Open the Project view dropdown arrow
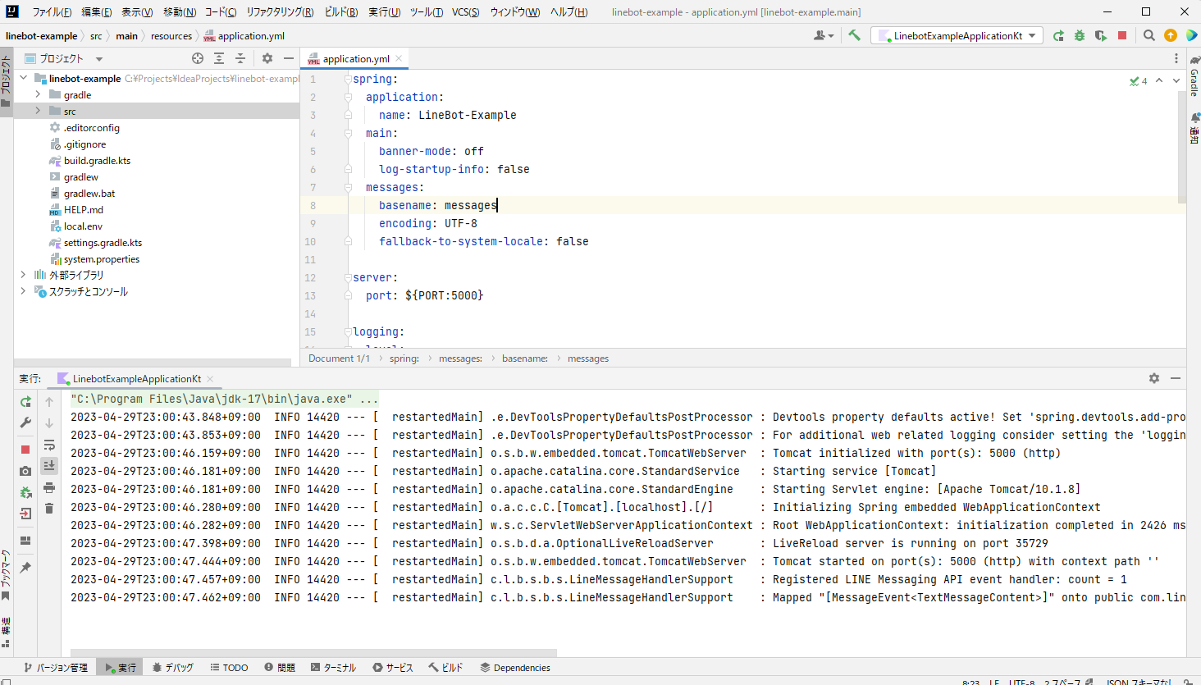1201x685 pixels. pos(99,59)
